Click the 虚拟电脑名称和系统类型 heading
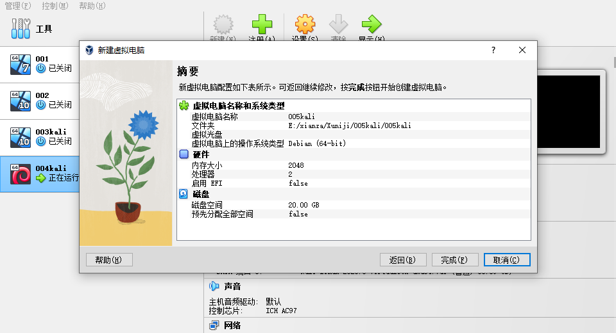Viewport: 616px width, 333px height. [239, 106]
